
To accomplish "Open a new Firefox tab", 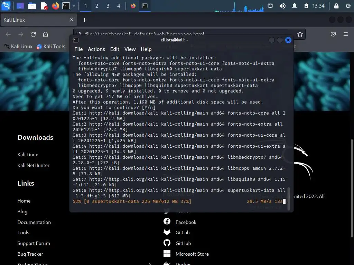I will [84, 20].
